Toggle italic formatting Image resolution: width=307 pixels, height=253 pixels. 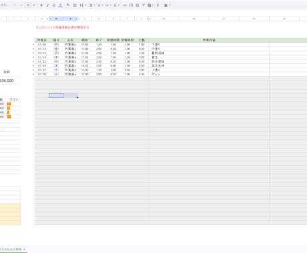click(47, 5)
